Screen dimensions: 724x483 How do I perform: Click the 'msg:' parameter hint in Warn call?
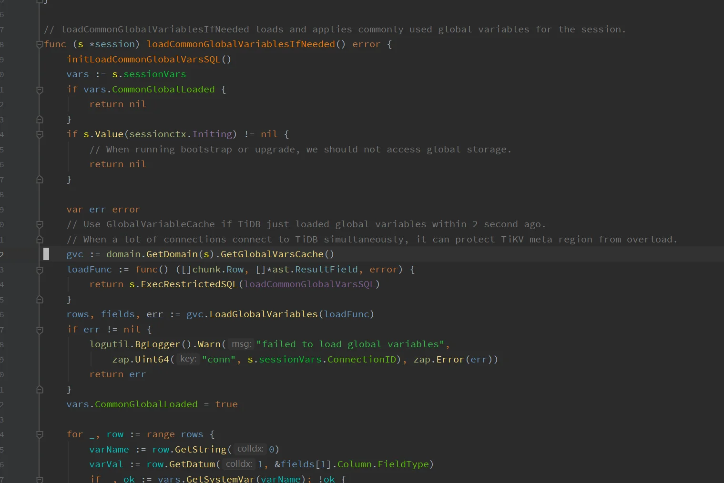click(241, 344)
